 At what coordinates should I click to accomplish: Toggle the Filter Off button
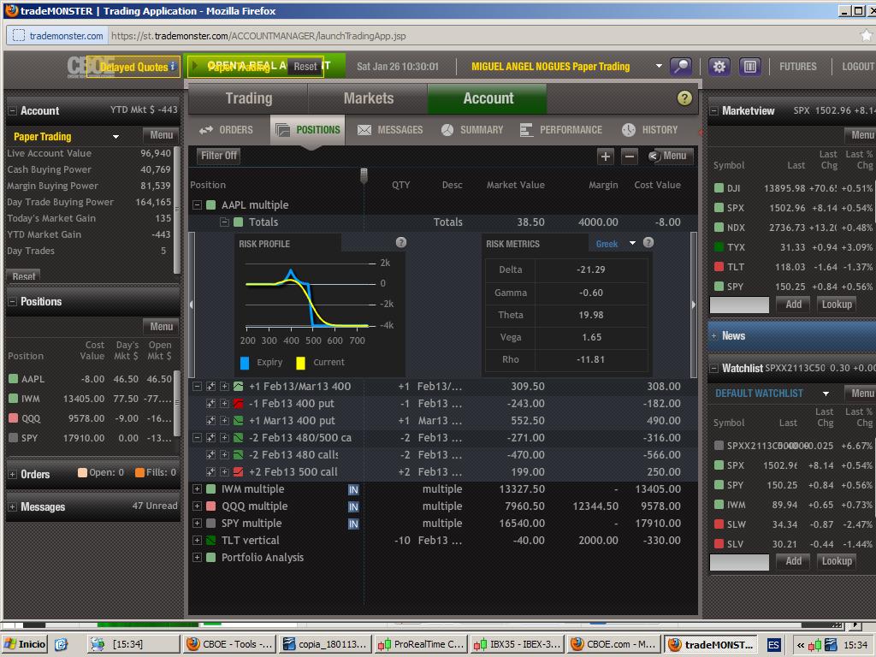coord(219,156)
